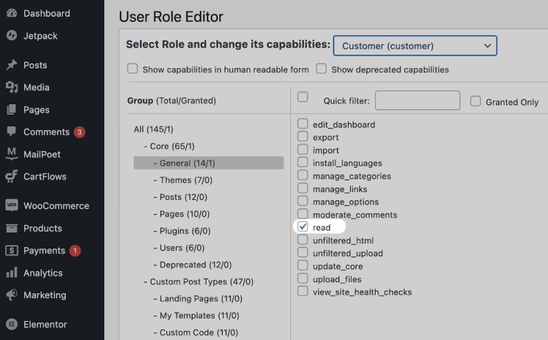548x340 pixels.
Task: Check the export capability
Action: pyautogui.click(x=303, y=136)
